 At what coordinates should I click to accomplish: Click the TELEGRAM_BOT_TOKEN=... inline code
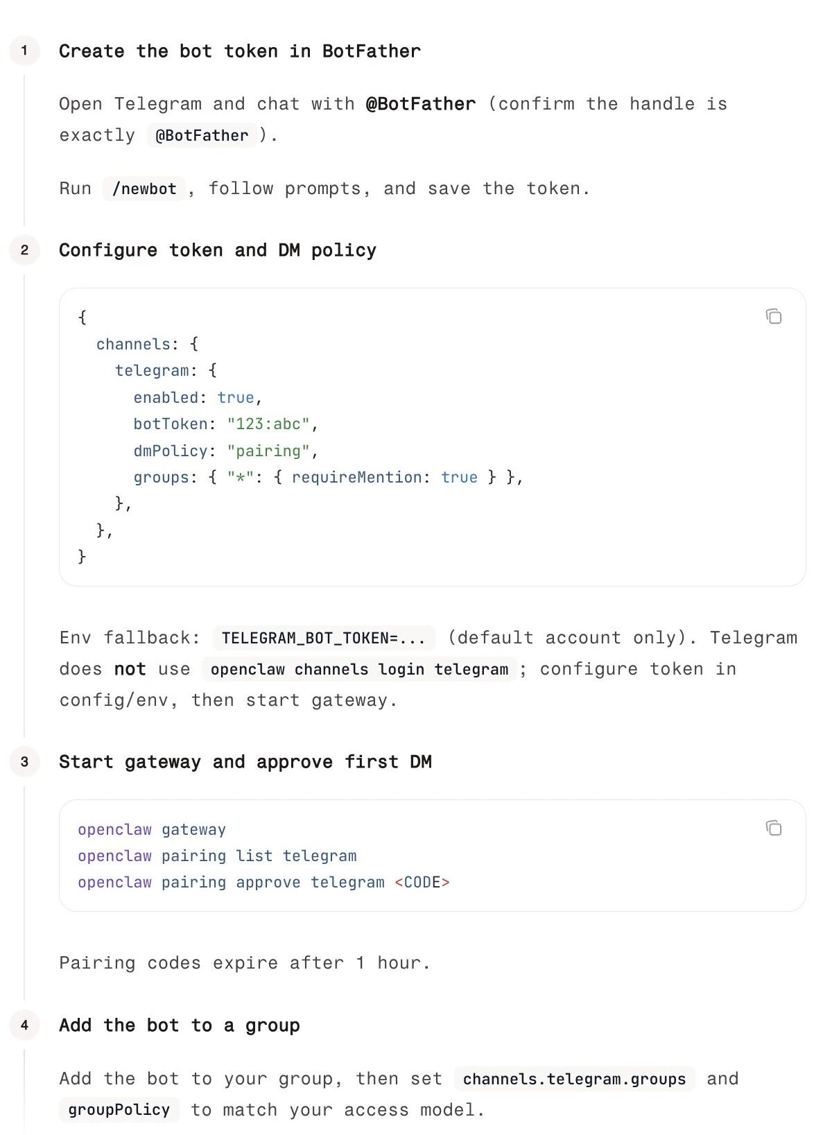323,638
